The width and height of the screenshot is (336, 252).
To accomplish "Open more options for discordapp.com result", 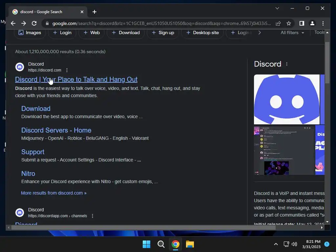I will point(92,216).
